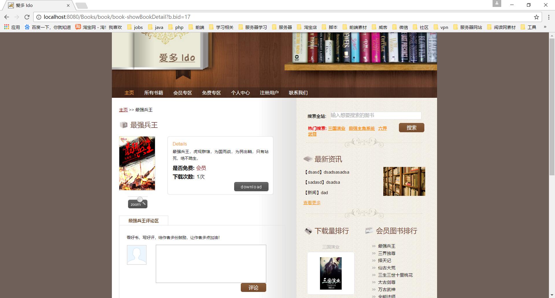Open the 微信 bookmark folder

click(x=400, y=27)
